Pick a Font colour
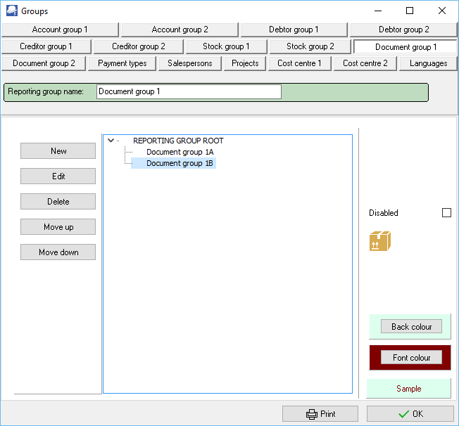The image size is (459, 426). pyautogui.click(x=411, y=358)
